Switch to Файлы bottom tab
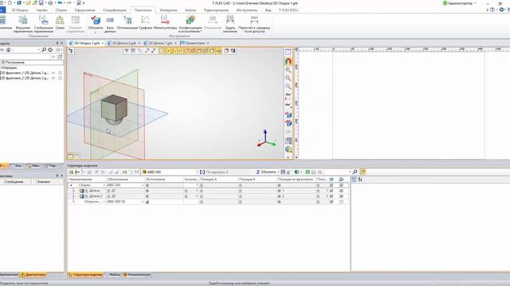 point(112,275)
